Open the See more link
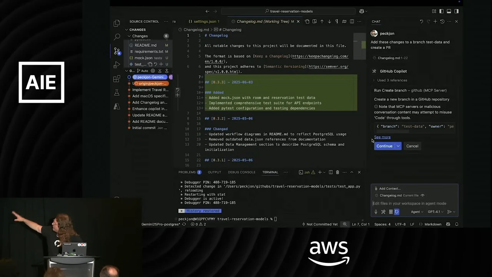Screen dimensions: 492x277 [382, 137]
